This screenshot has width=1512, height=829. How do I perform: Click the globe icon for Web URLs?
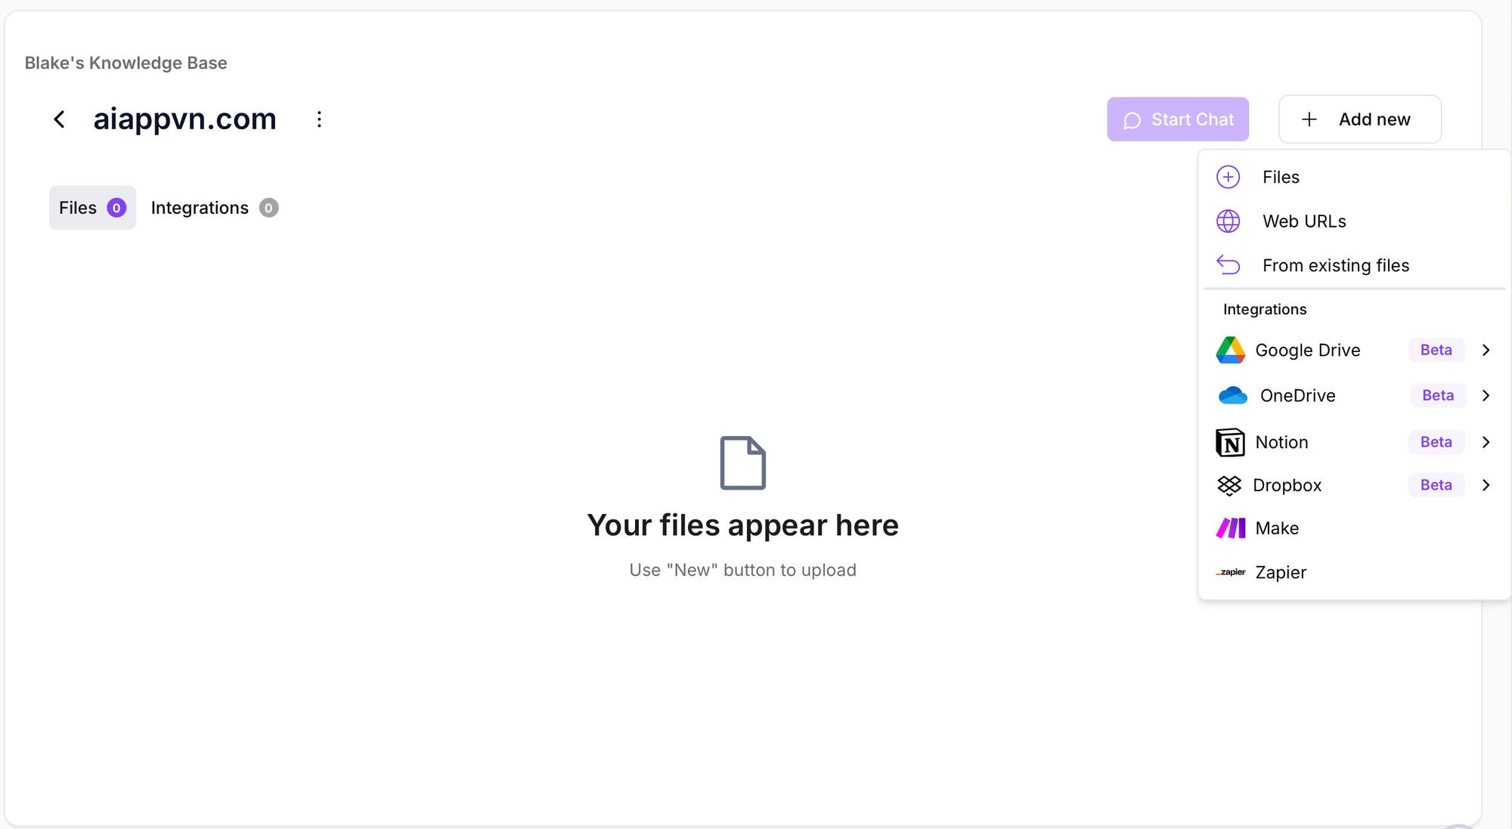(x=1228, y=221)
